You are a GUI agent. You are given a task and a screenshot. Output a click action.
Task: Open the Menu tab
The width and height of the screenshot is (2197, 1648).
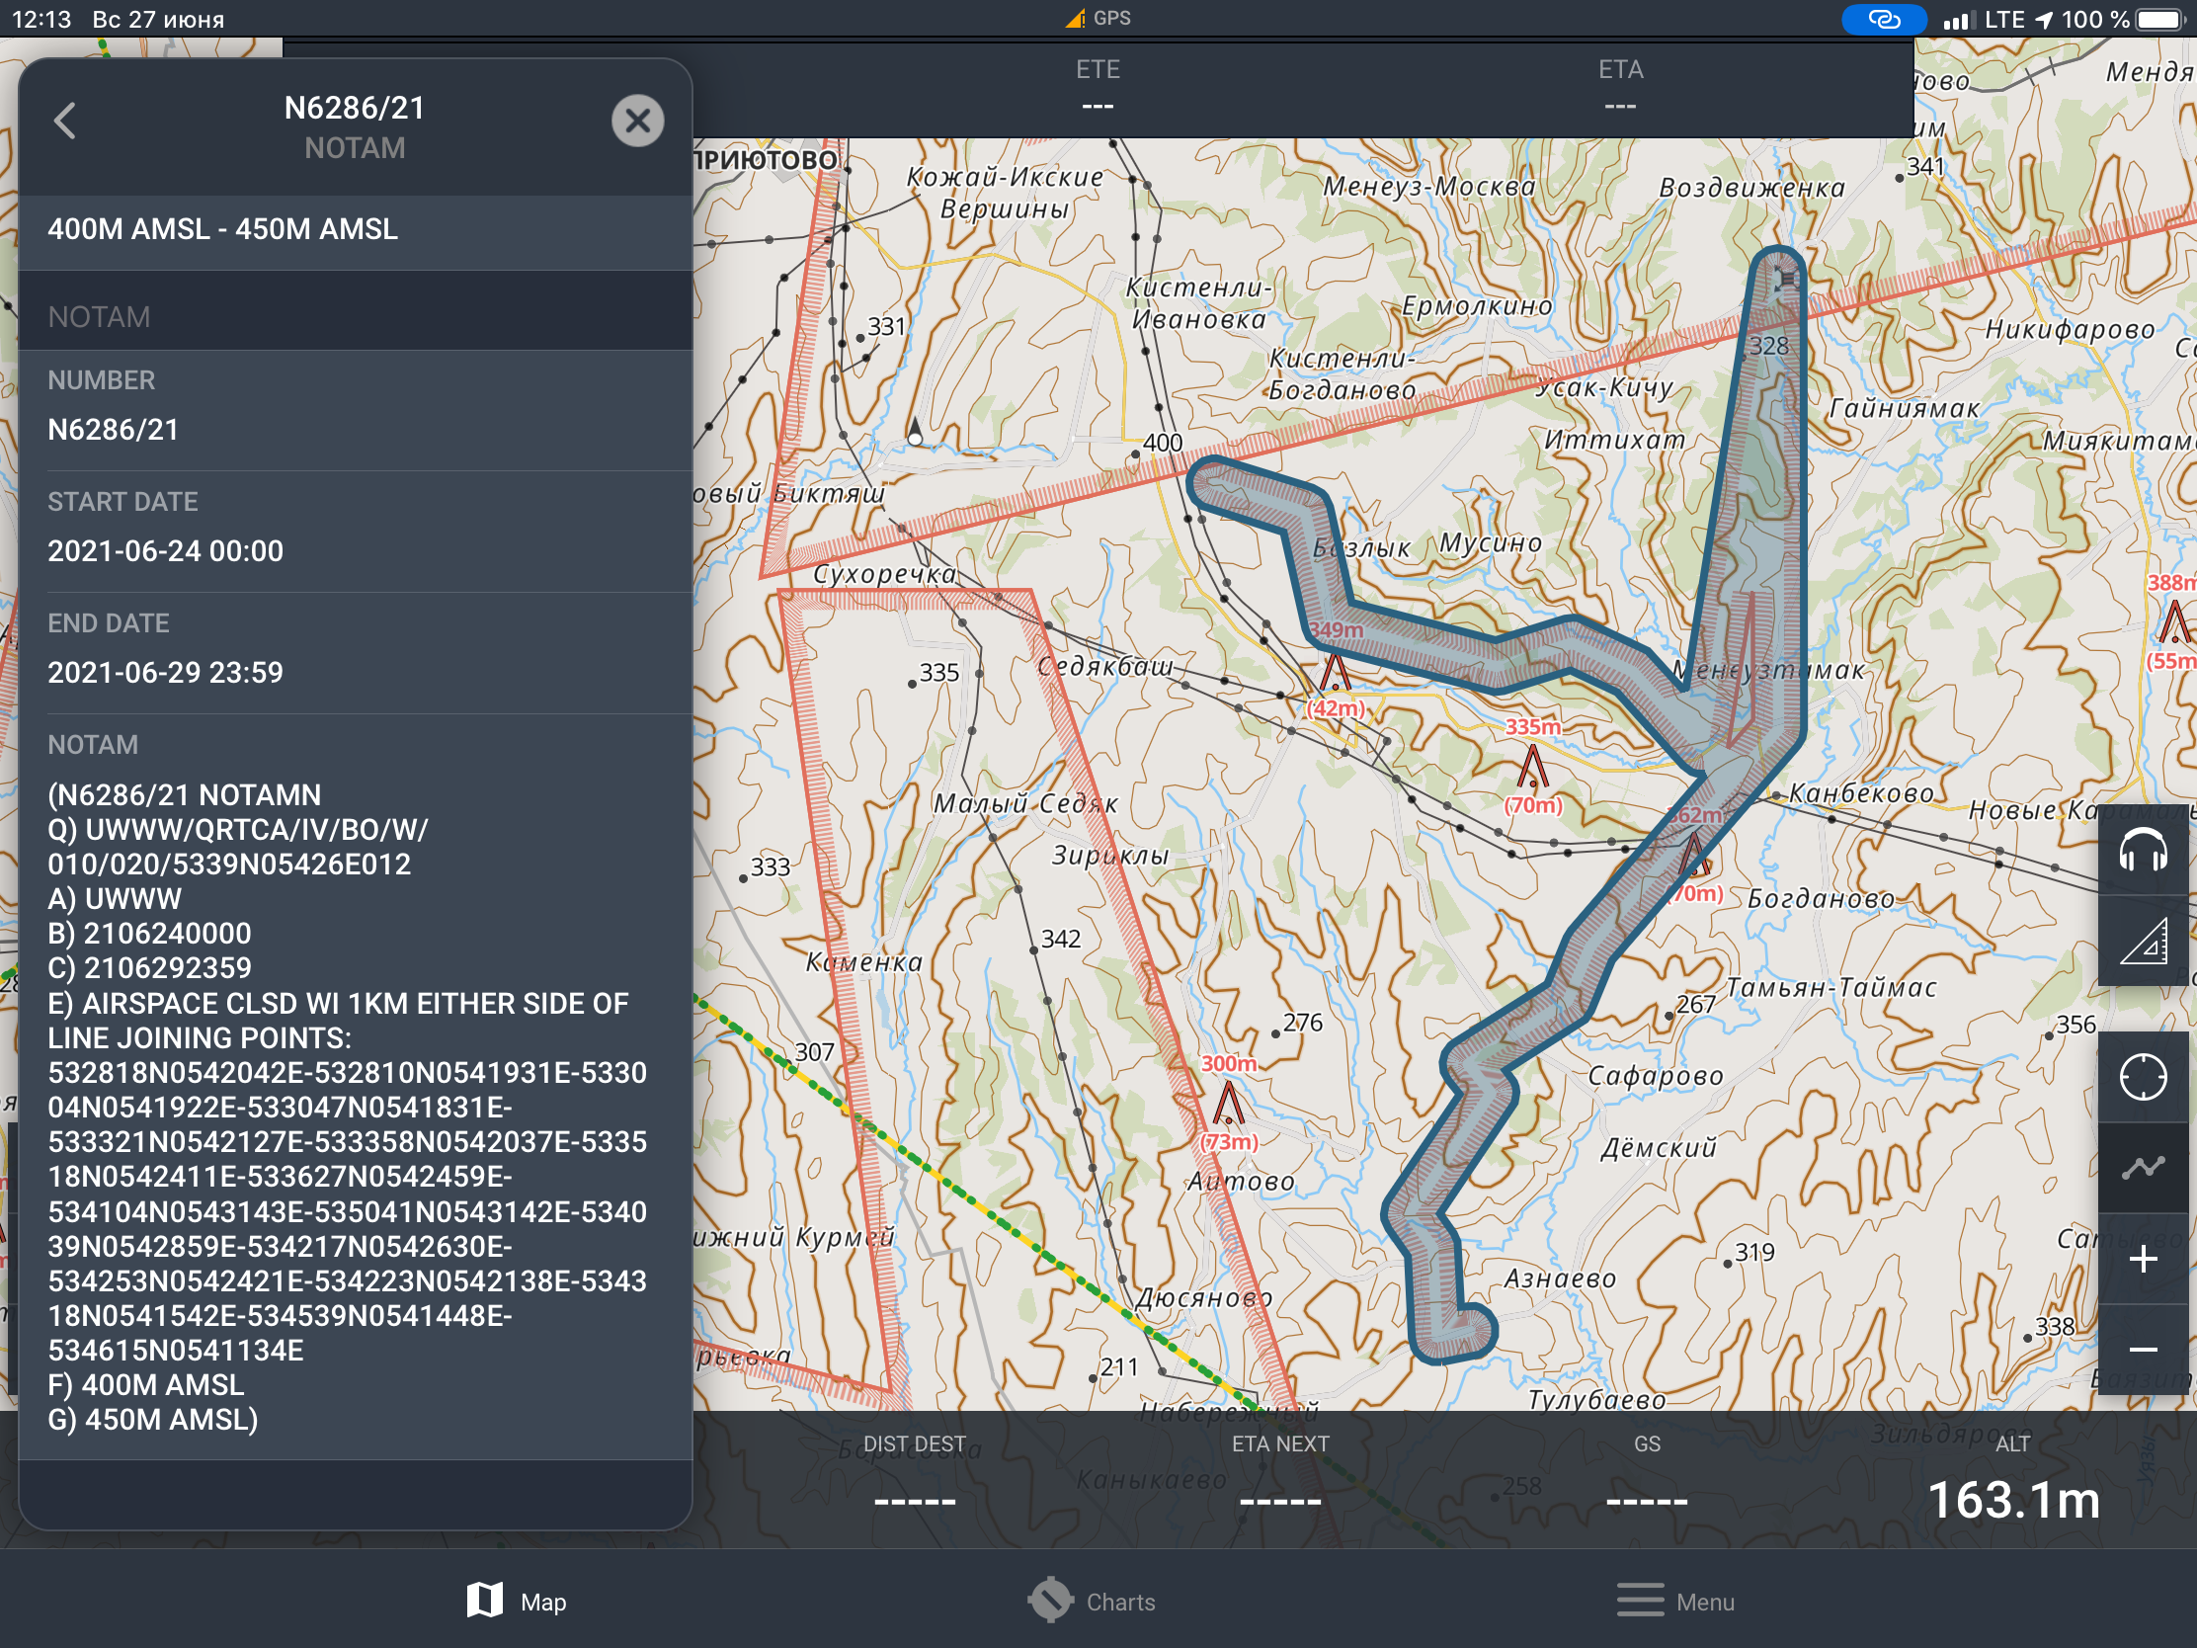click(x=1675, y=1602)
